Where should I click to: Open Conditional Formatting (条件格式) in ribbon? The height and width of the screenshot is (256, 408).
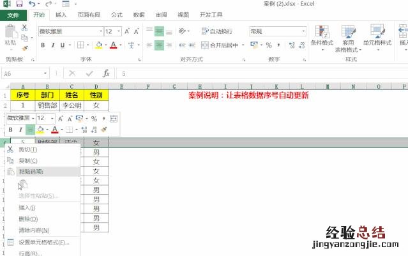[x=322, y=38]
